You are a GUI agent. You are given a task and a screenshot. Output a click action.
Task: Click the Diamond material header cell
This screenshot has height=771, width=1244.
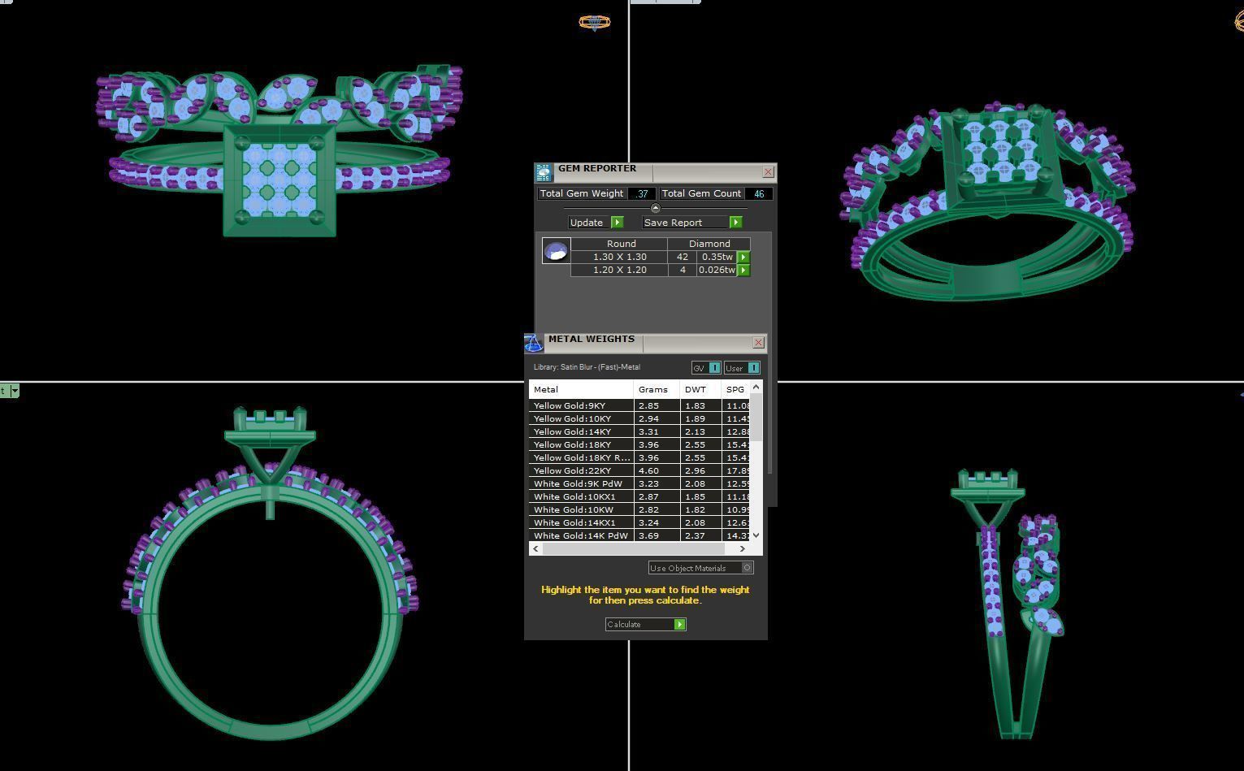709,244
